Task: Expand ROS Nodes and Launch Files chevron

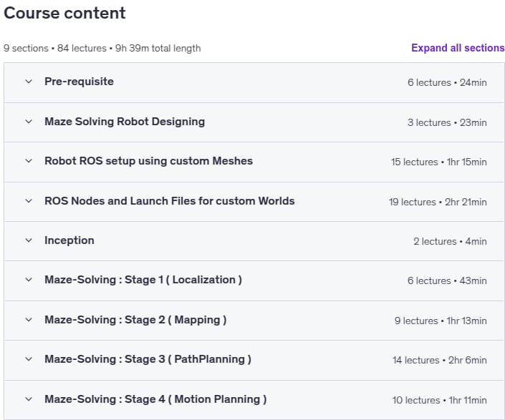Action: point(29,201)
